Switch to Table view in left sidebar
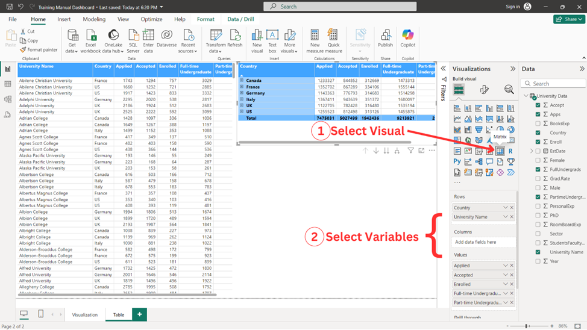The image size is (587, 330). (x=8, y=84)
